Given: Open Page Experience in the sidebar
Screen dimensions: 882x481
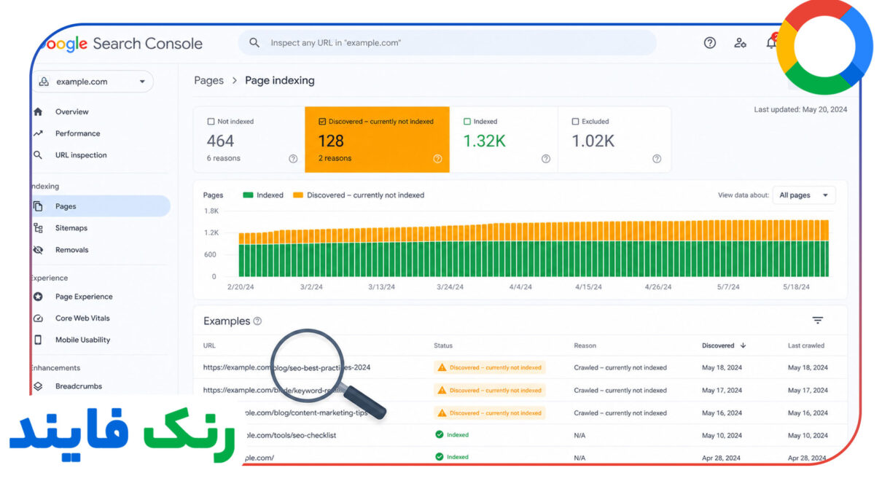Looking at the screenshot, I should (x=84, y=297).
